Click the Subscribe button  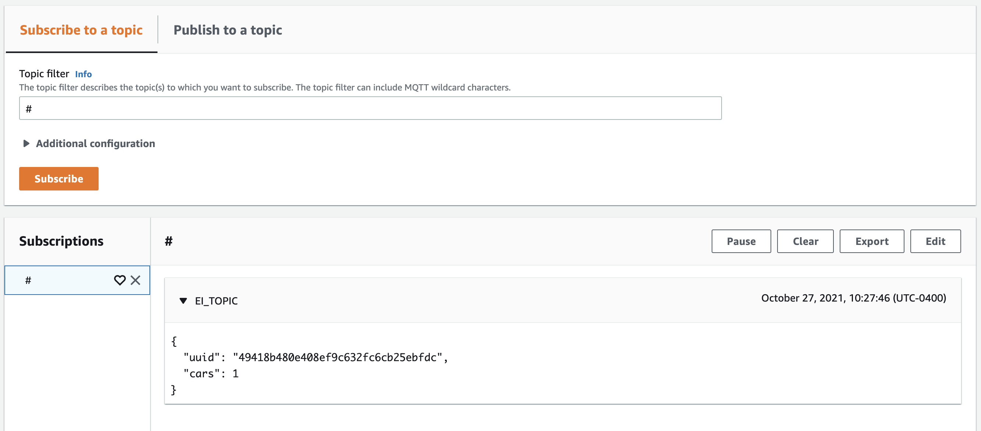[x=59, y=179]
